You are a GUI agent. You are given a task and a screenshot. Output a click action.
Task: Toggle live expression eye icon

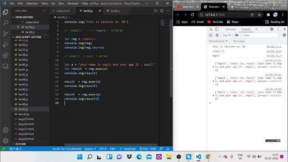(237, 35)
